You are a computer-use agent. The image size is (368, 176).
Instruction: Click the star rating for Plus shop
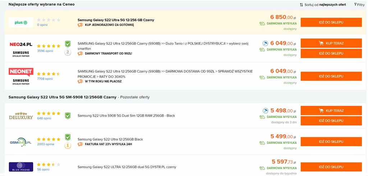click(x=49, y=20)
